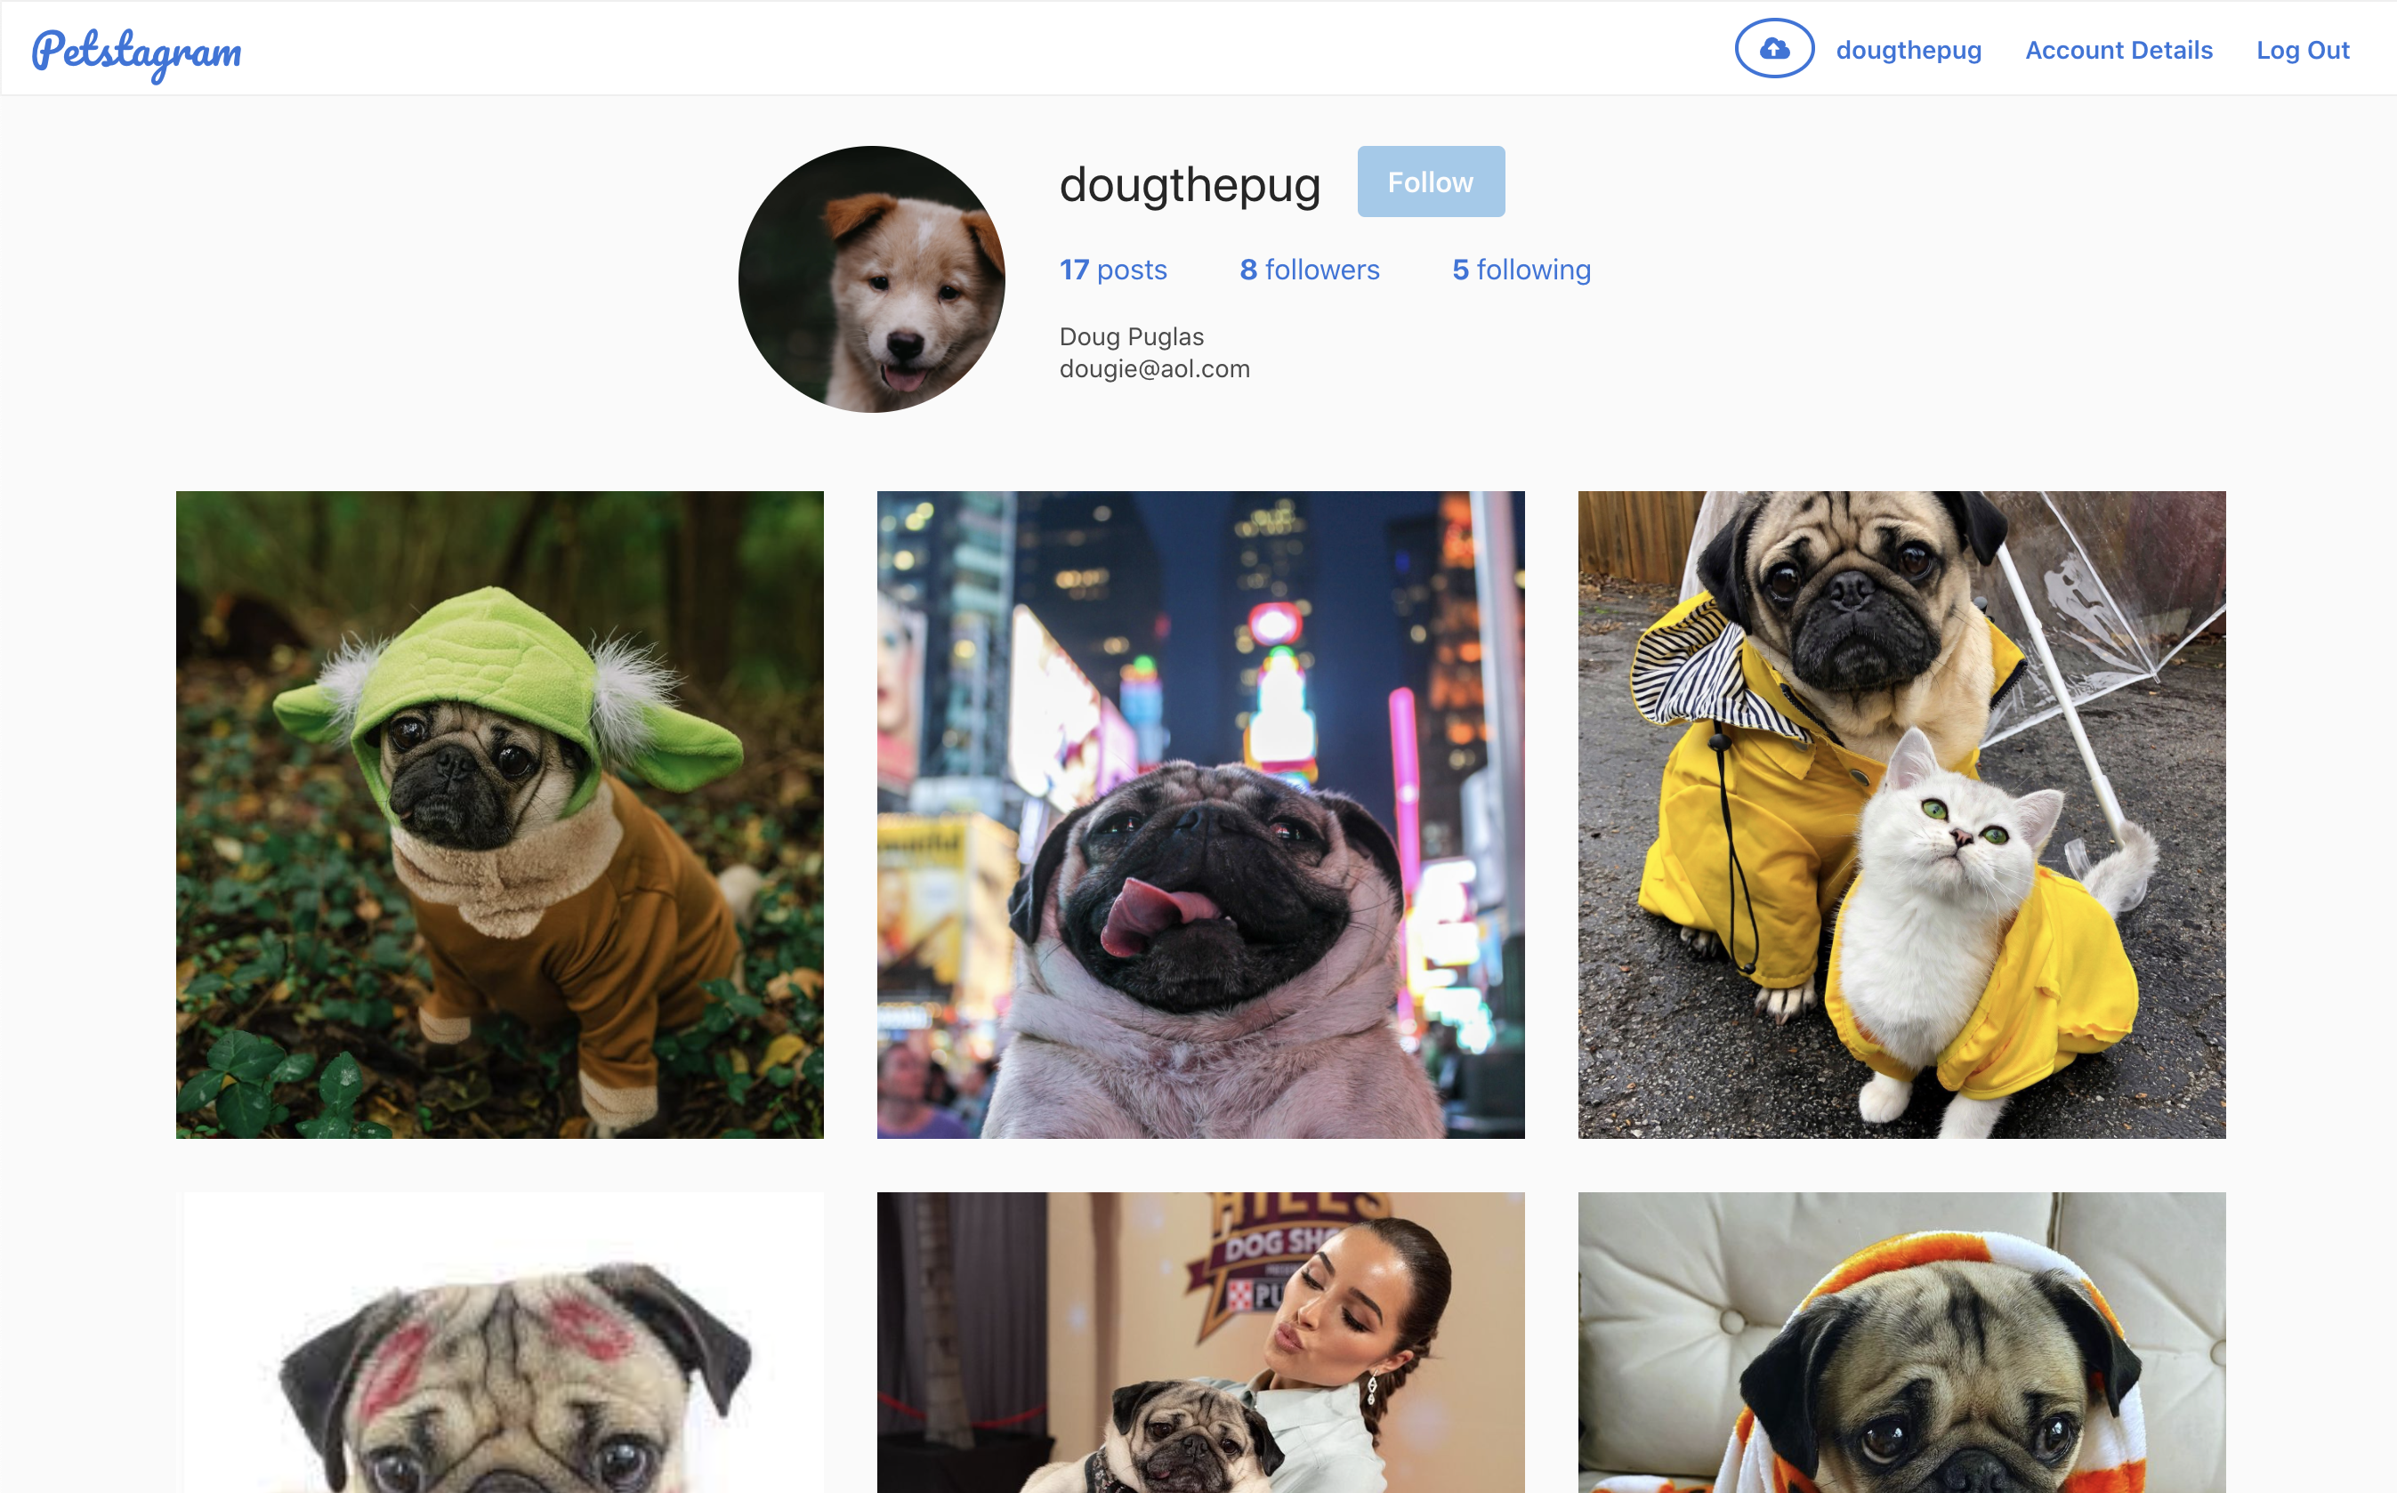Screen dimensions: 2397x1493
Task: Open the round puppy profile picture
Action: (x=872, y=279)
